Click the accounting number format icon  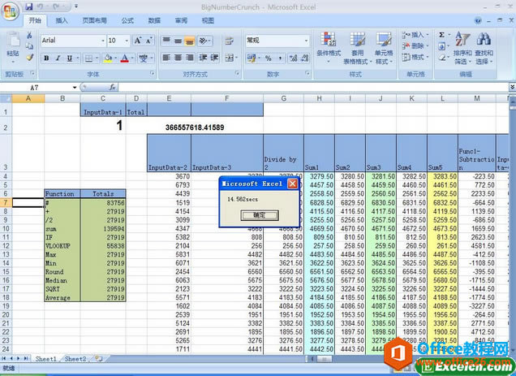click(x=252, y=58)
